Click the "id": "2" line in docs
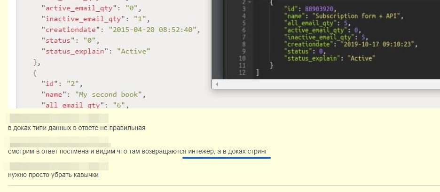This screenshot has height=192, width=440. [62, 84]
